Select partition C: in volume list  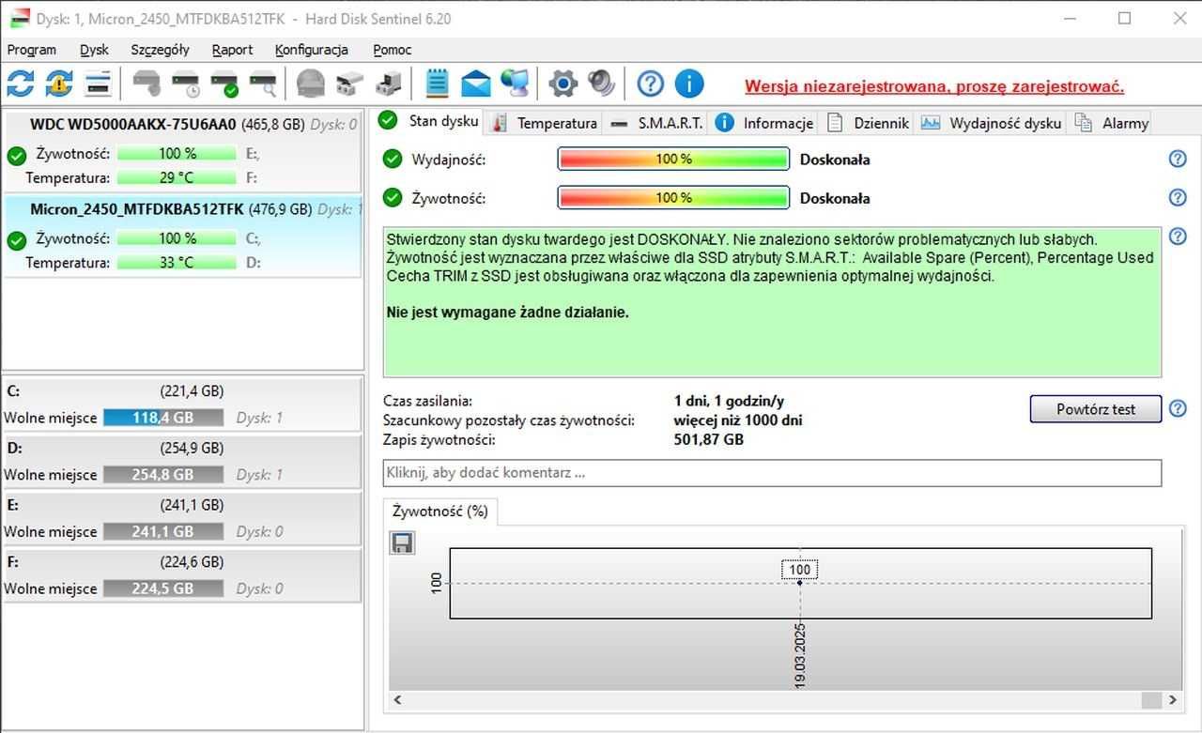click(182, 405)
